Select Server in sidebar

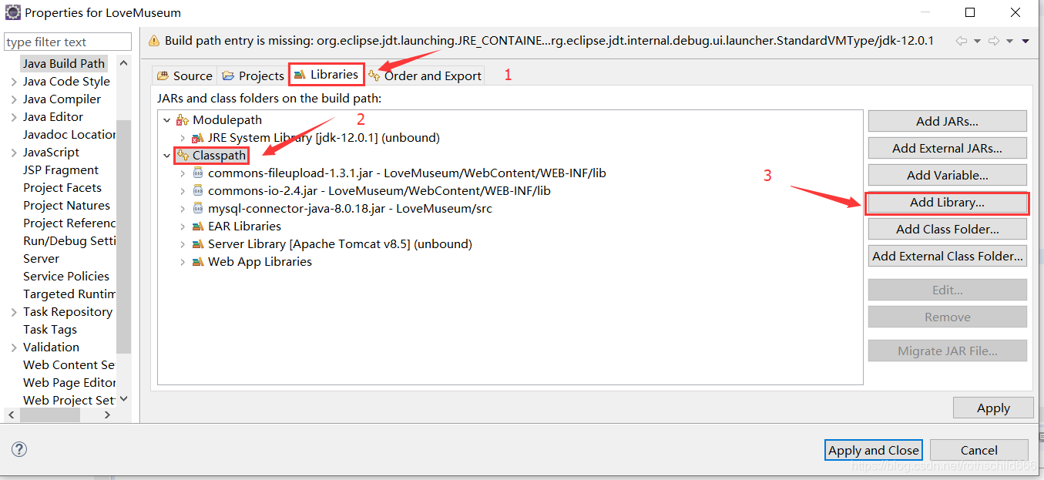41,259
